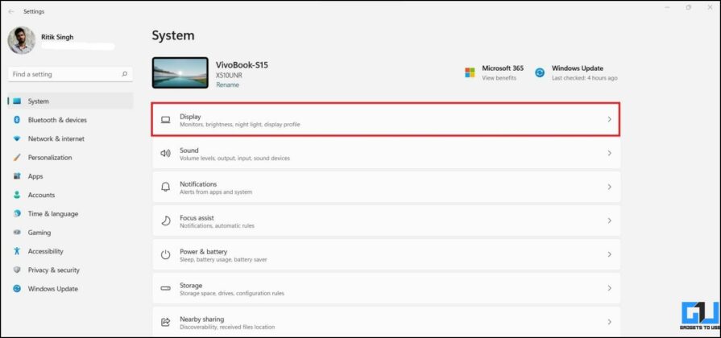Click the Rename link under VivoBook-S15
Screen dimensions: 721x338
point(227,85)
